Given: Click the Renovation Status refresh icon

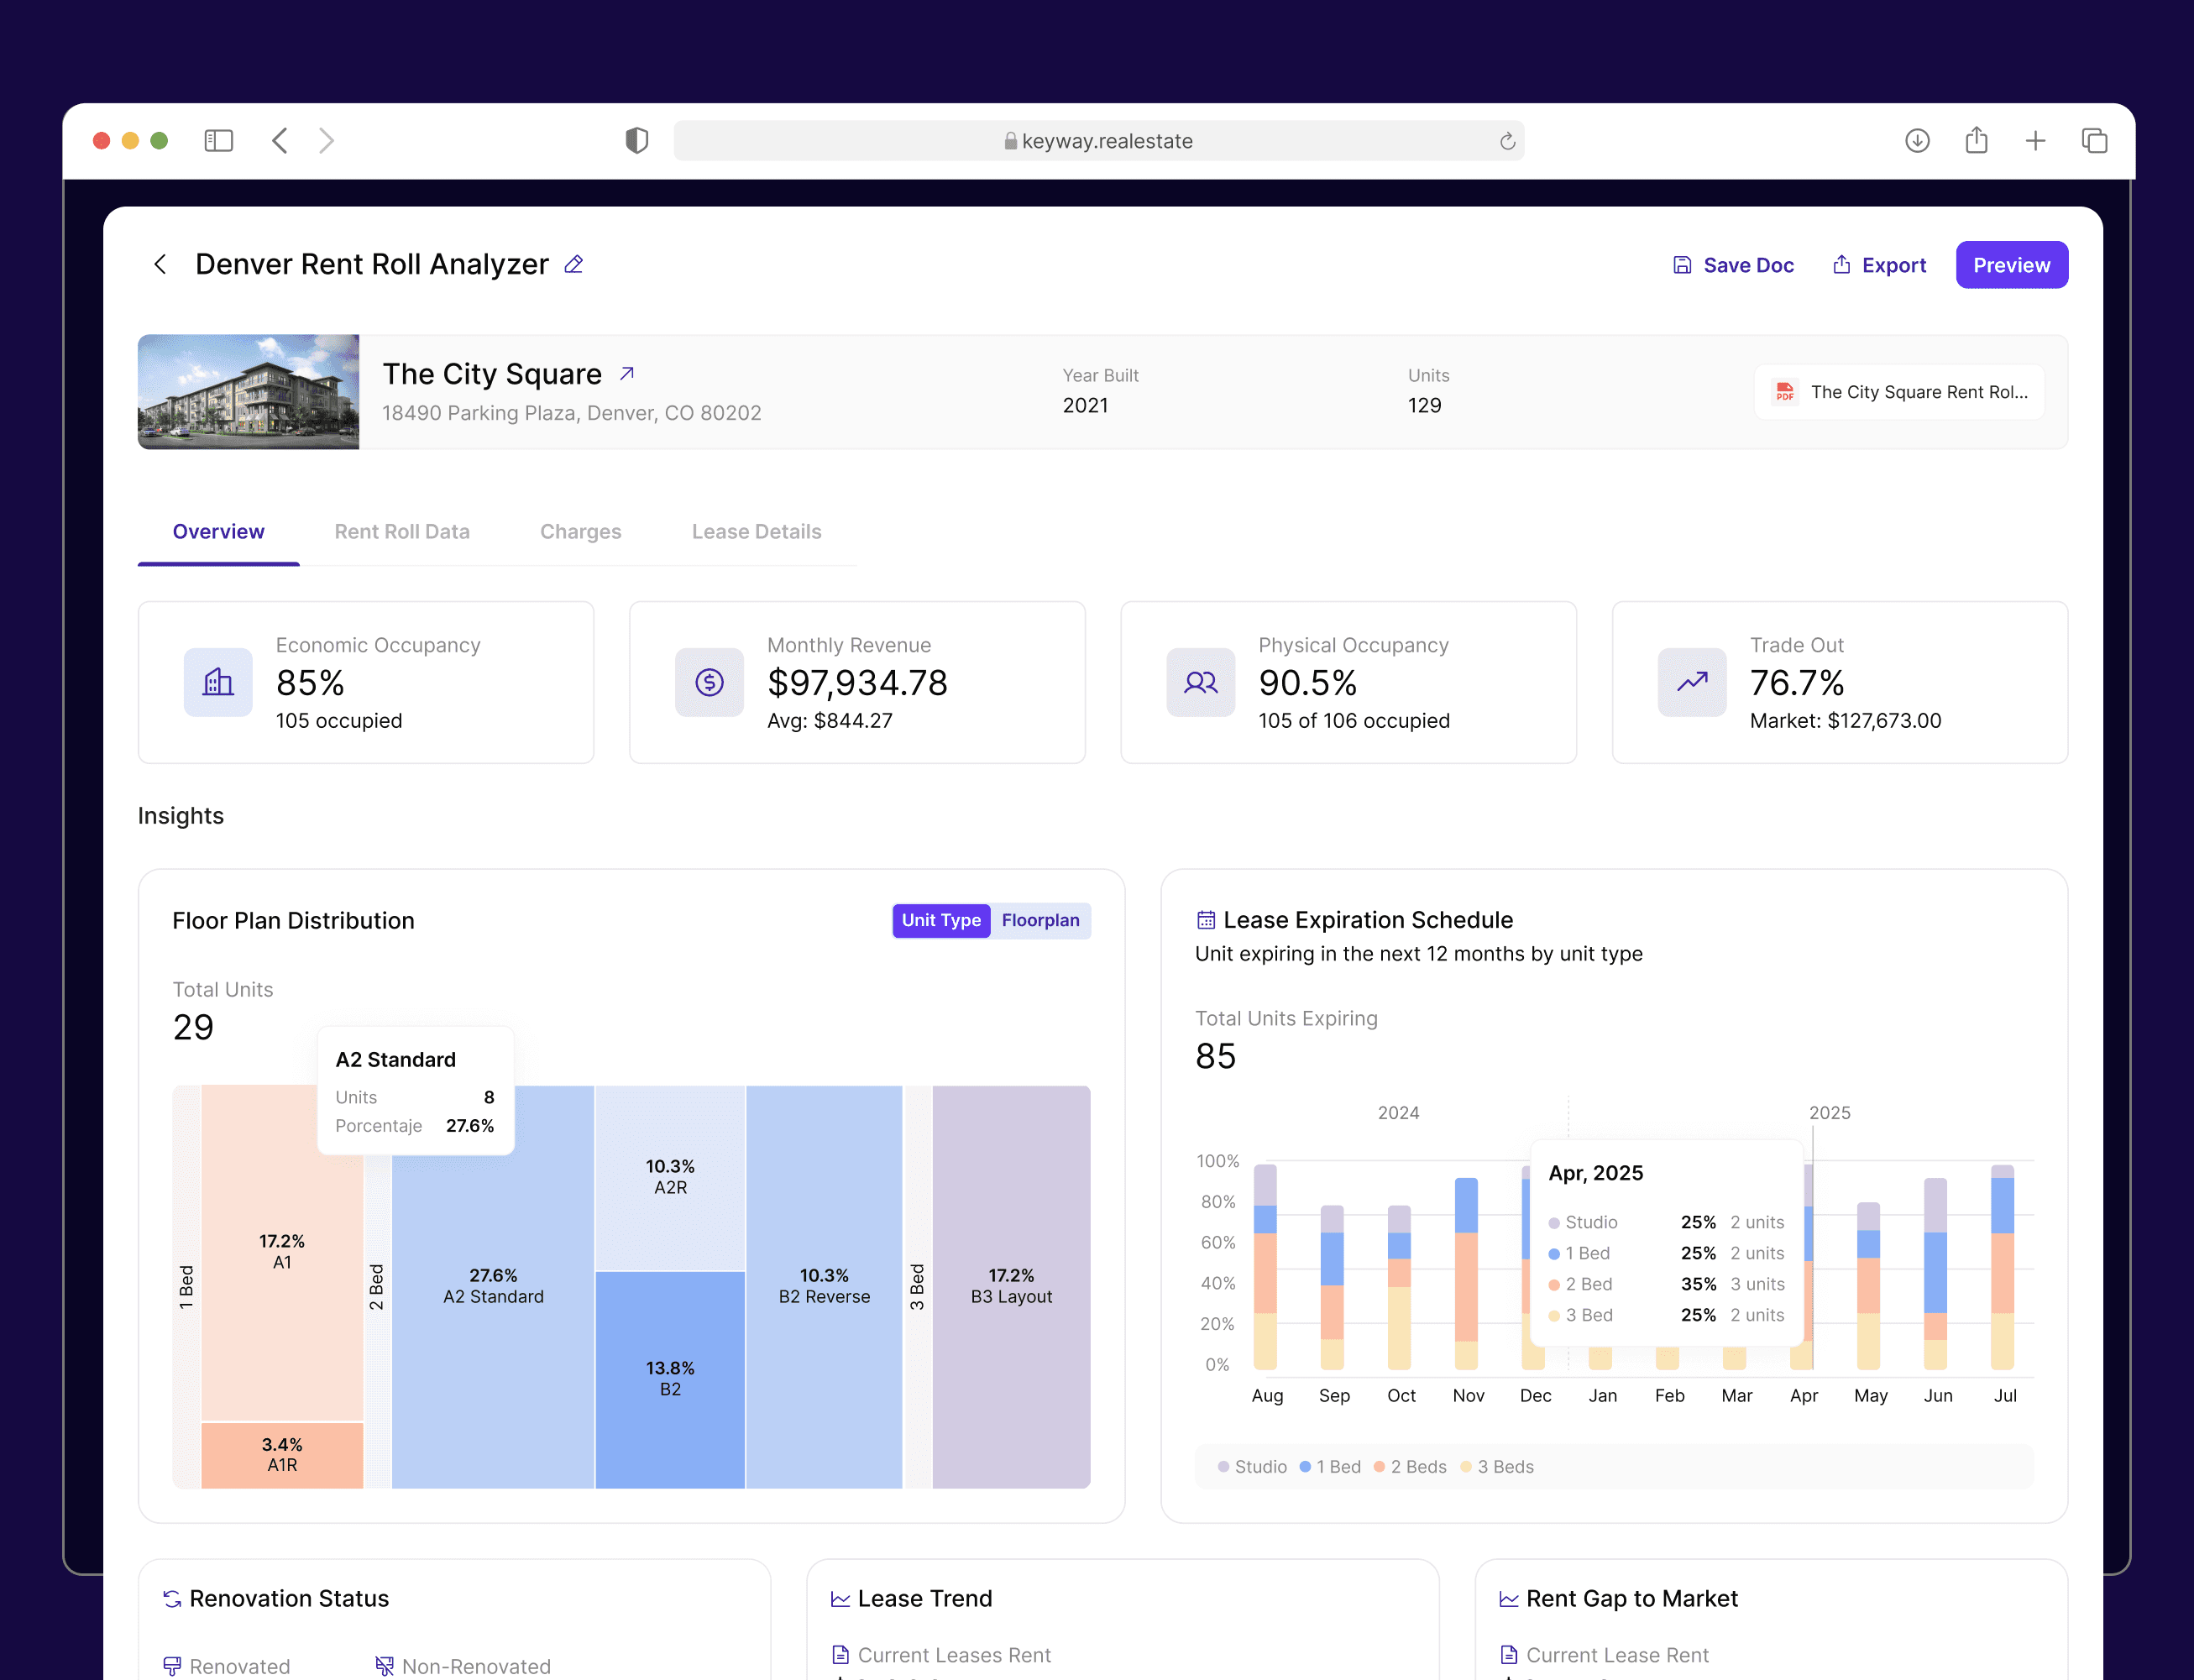Looking at the screenshot, I should [x=172, y=1599].
